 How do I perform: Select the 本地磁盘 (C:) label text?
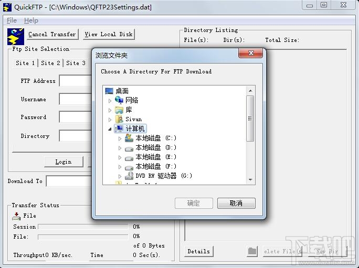[x=156, y=138]
